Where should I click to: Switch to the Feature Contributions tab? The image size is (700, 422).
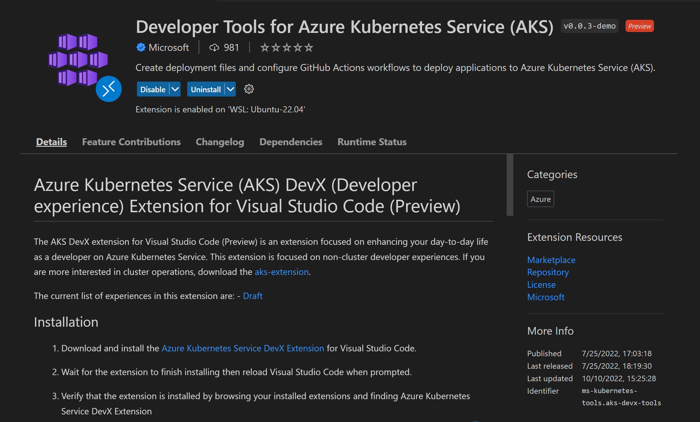click(x=131, y=142)
